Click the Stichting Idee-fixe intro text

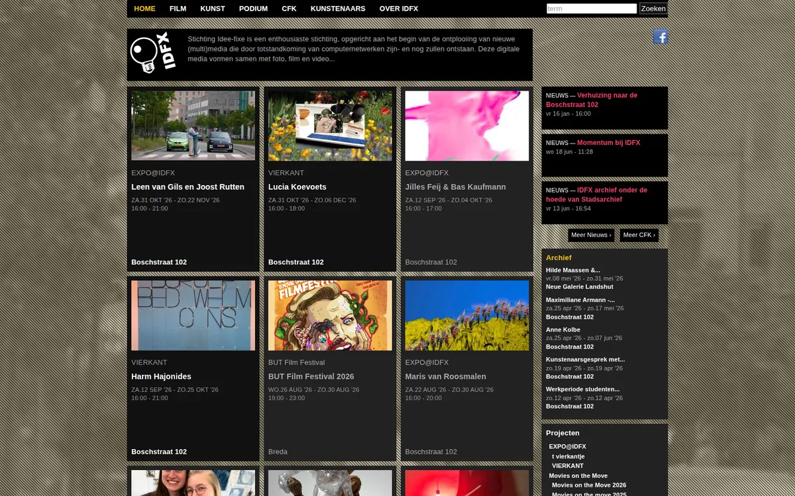[x=354, y=48]
